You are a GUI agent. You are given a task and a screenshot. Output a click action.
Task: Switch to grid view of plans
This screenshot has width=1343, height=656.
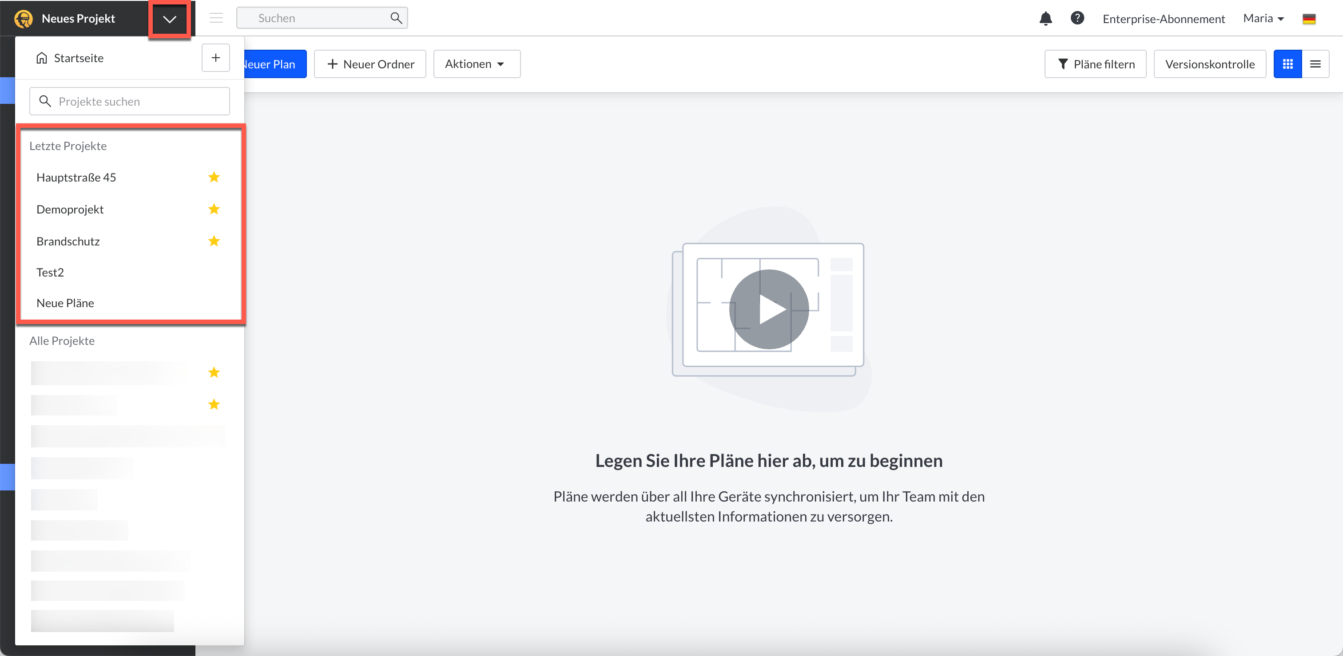(1287, 64)
